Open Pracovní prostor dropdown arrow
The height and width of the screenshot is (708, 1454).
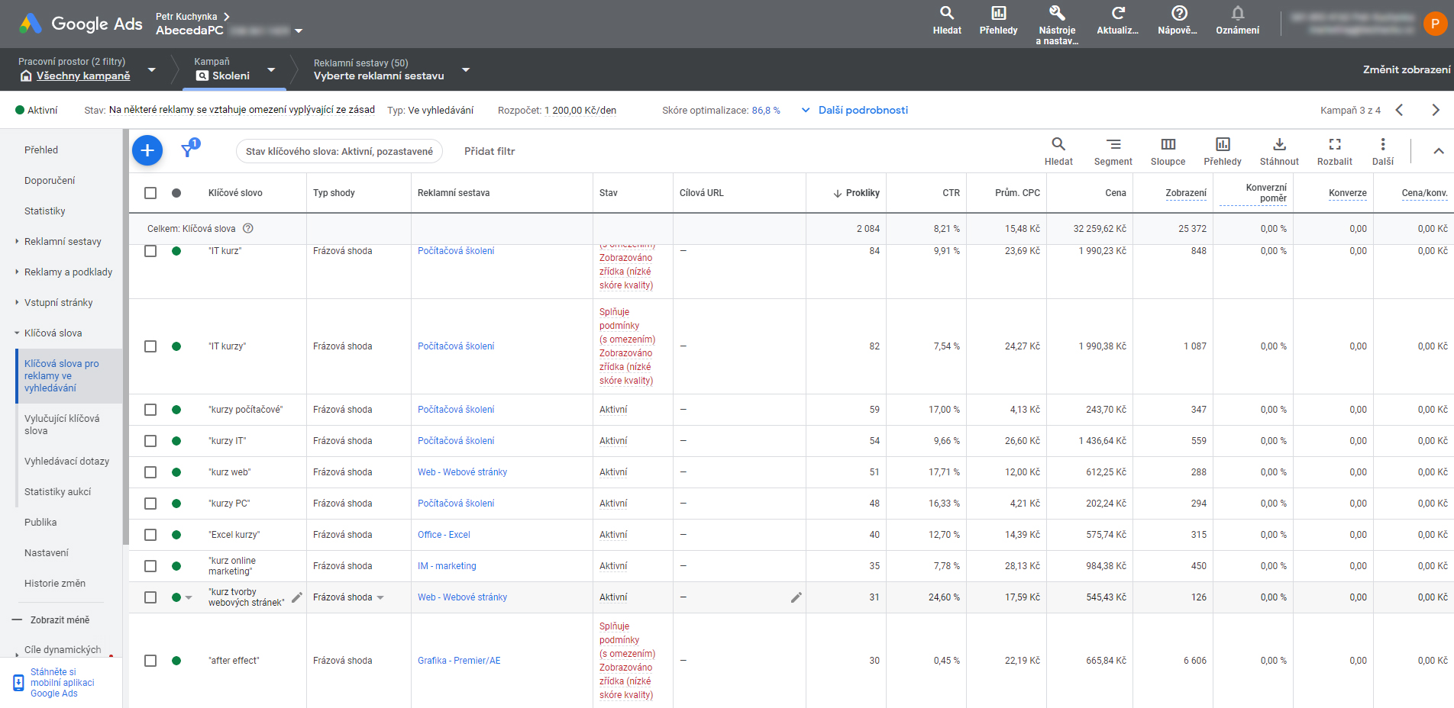click(x=151, y=69)
